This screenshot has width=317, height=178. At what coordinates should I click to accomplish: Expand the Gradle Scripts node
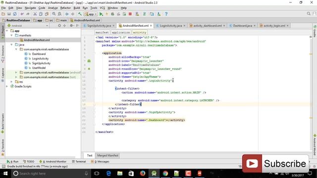(7, 87)
